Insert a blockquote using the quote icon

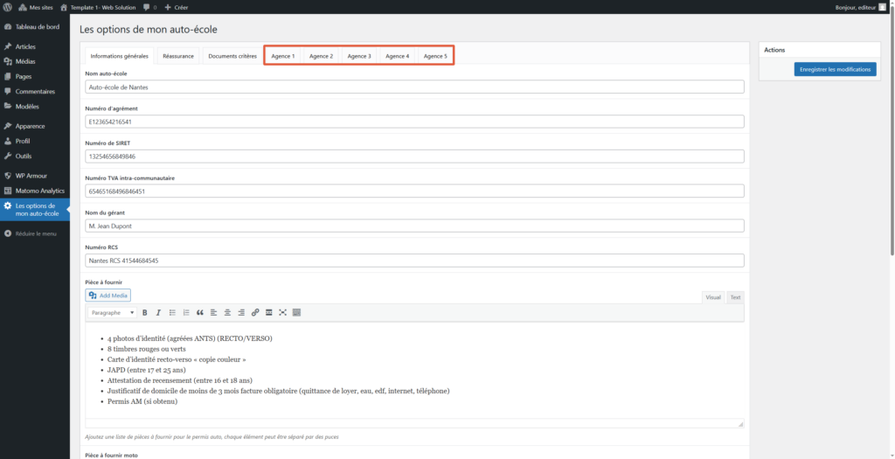tap(200, 312)
